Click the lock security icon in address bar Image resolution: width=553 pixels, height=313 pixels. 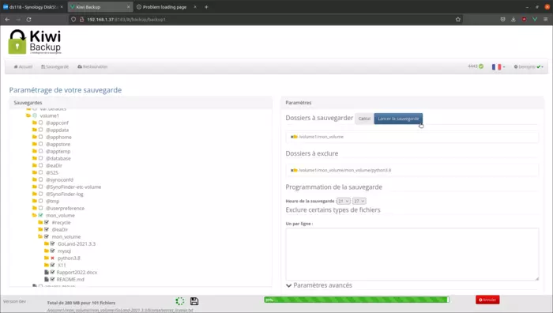[81, 20]
